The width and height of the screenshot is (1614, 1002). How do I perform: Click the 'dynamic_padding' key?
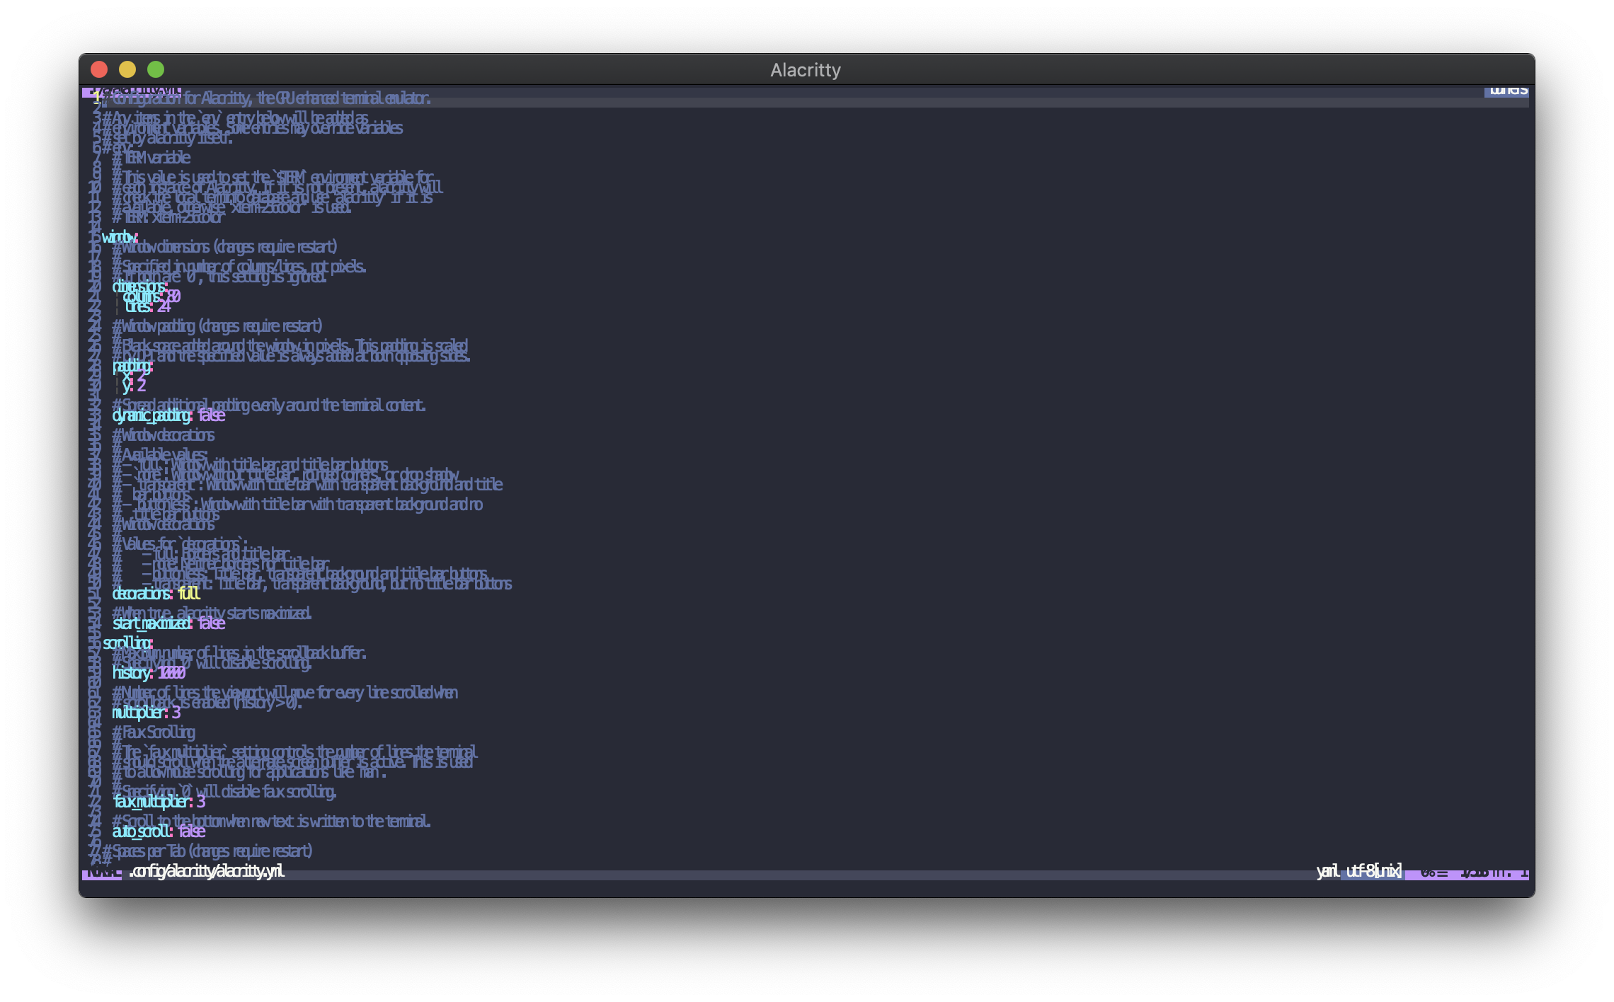coord(151,415)
